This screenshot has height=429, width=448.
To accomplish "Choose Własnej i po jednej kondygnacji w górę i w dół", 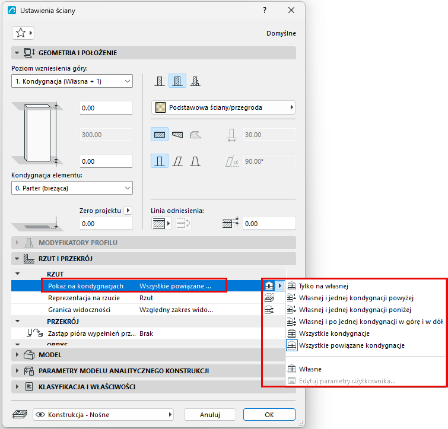I will pos(366,322).
